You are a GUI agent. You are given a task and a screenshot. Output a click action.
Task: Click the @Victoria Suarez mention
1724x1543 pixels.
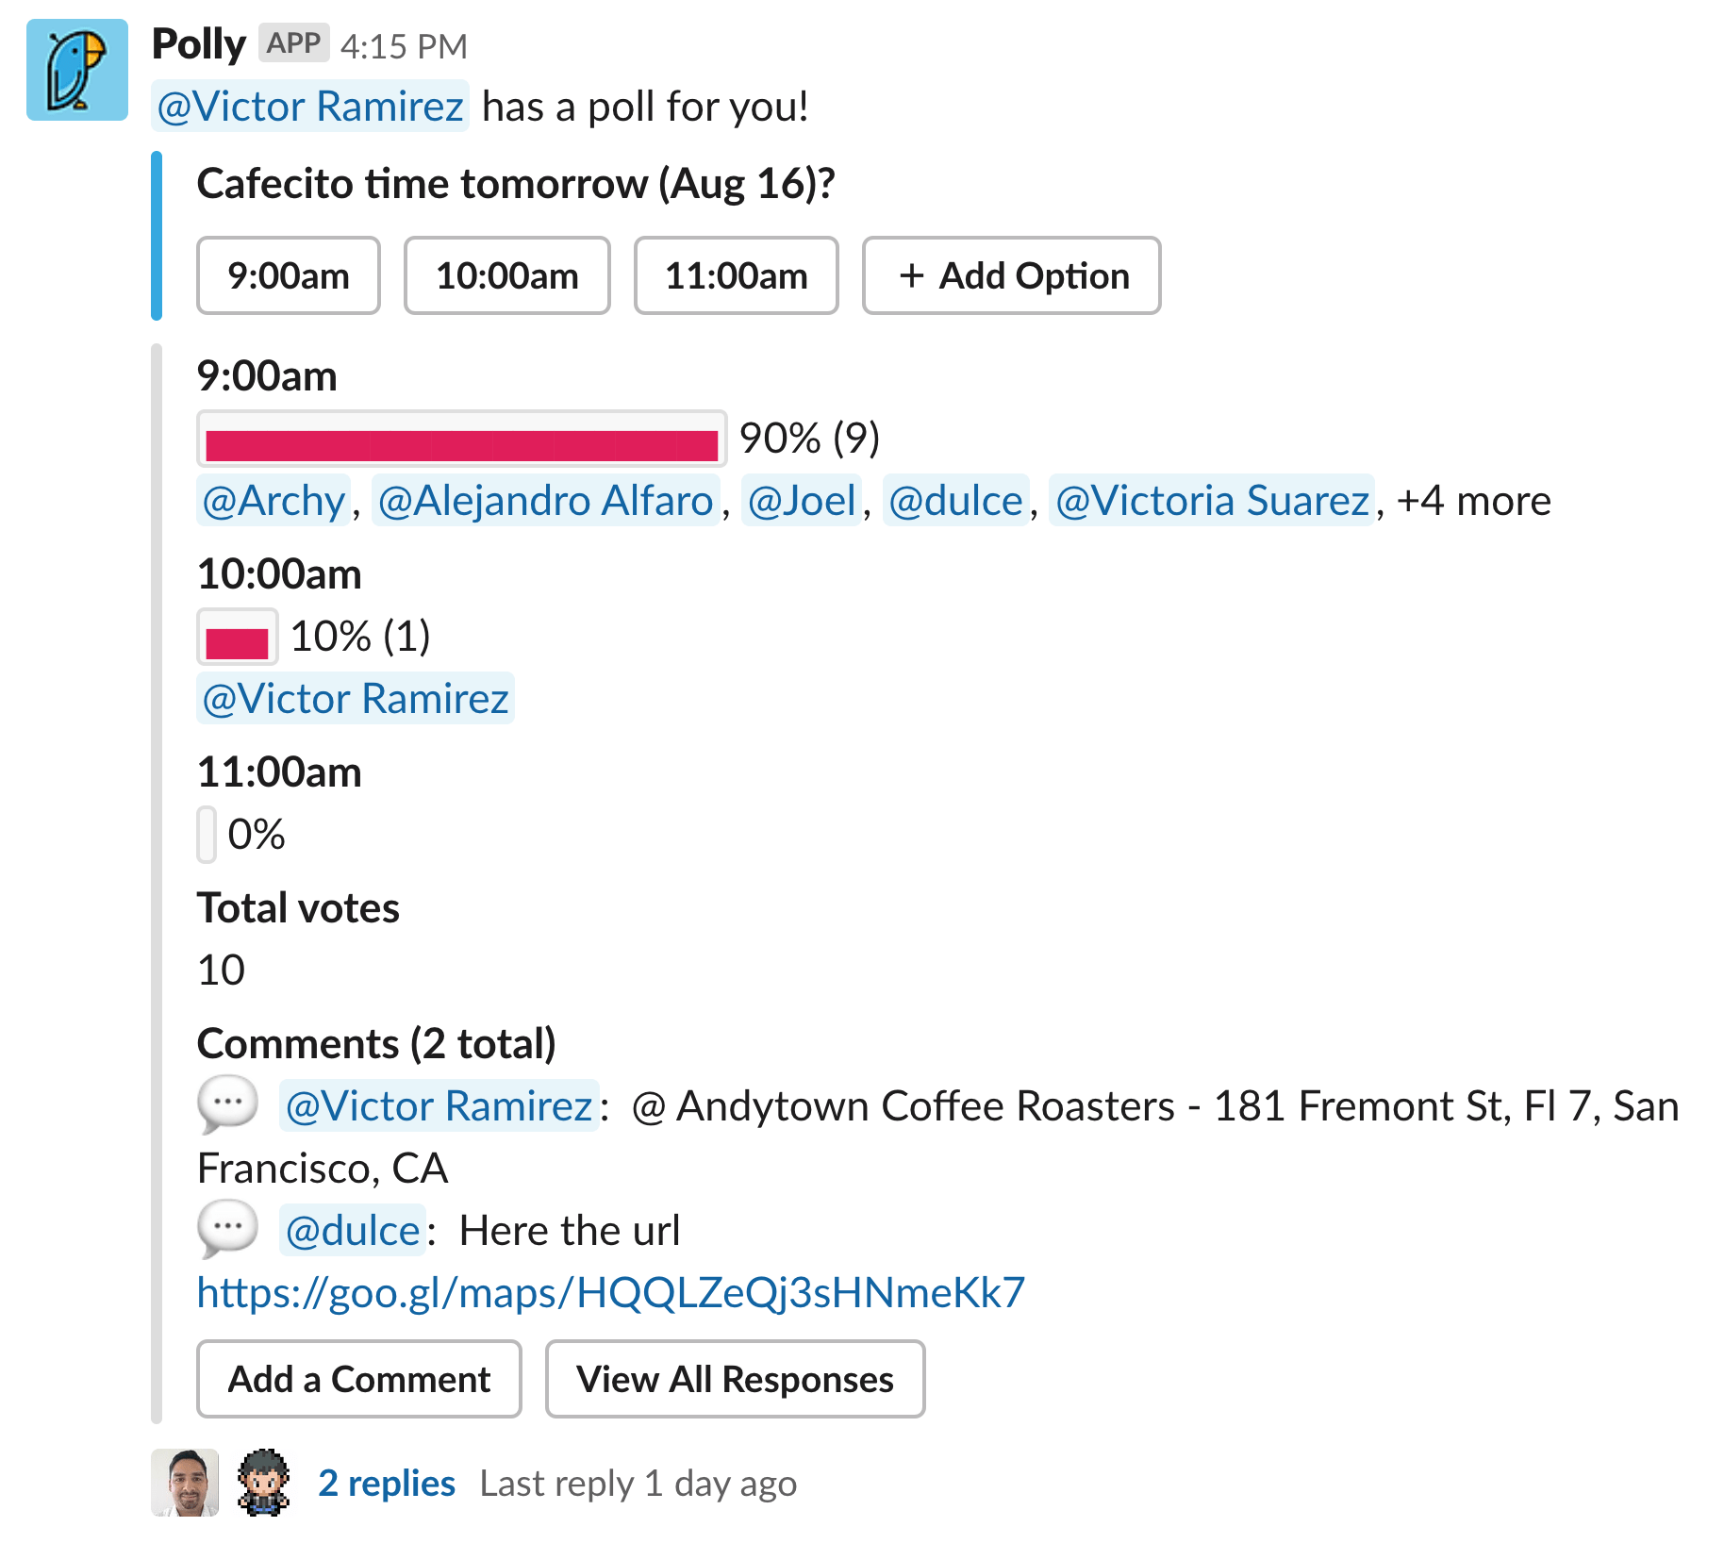(x=1212, y=501)
